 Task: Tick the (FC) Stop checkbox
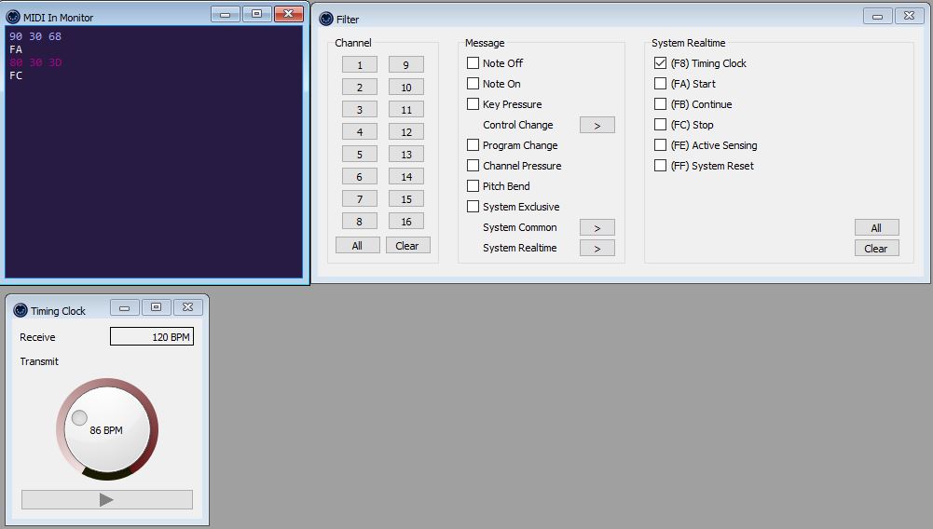(x=660, y=124)
